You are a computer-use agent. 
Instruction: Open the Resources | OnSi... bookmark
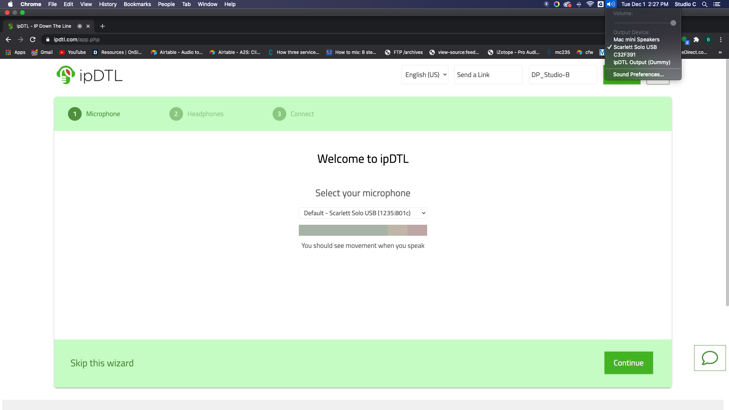[x=117, y=52]
